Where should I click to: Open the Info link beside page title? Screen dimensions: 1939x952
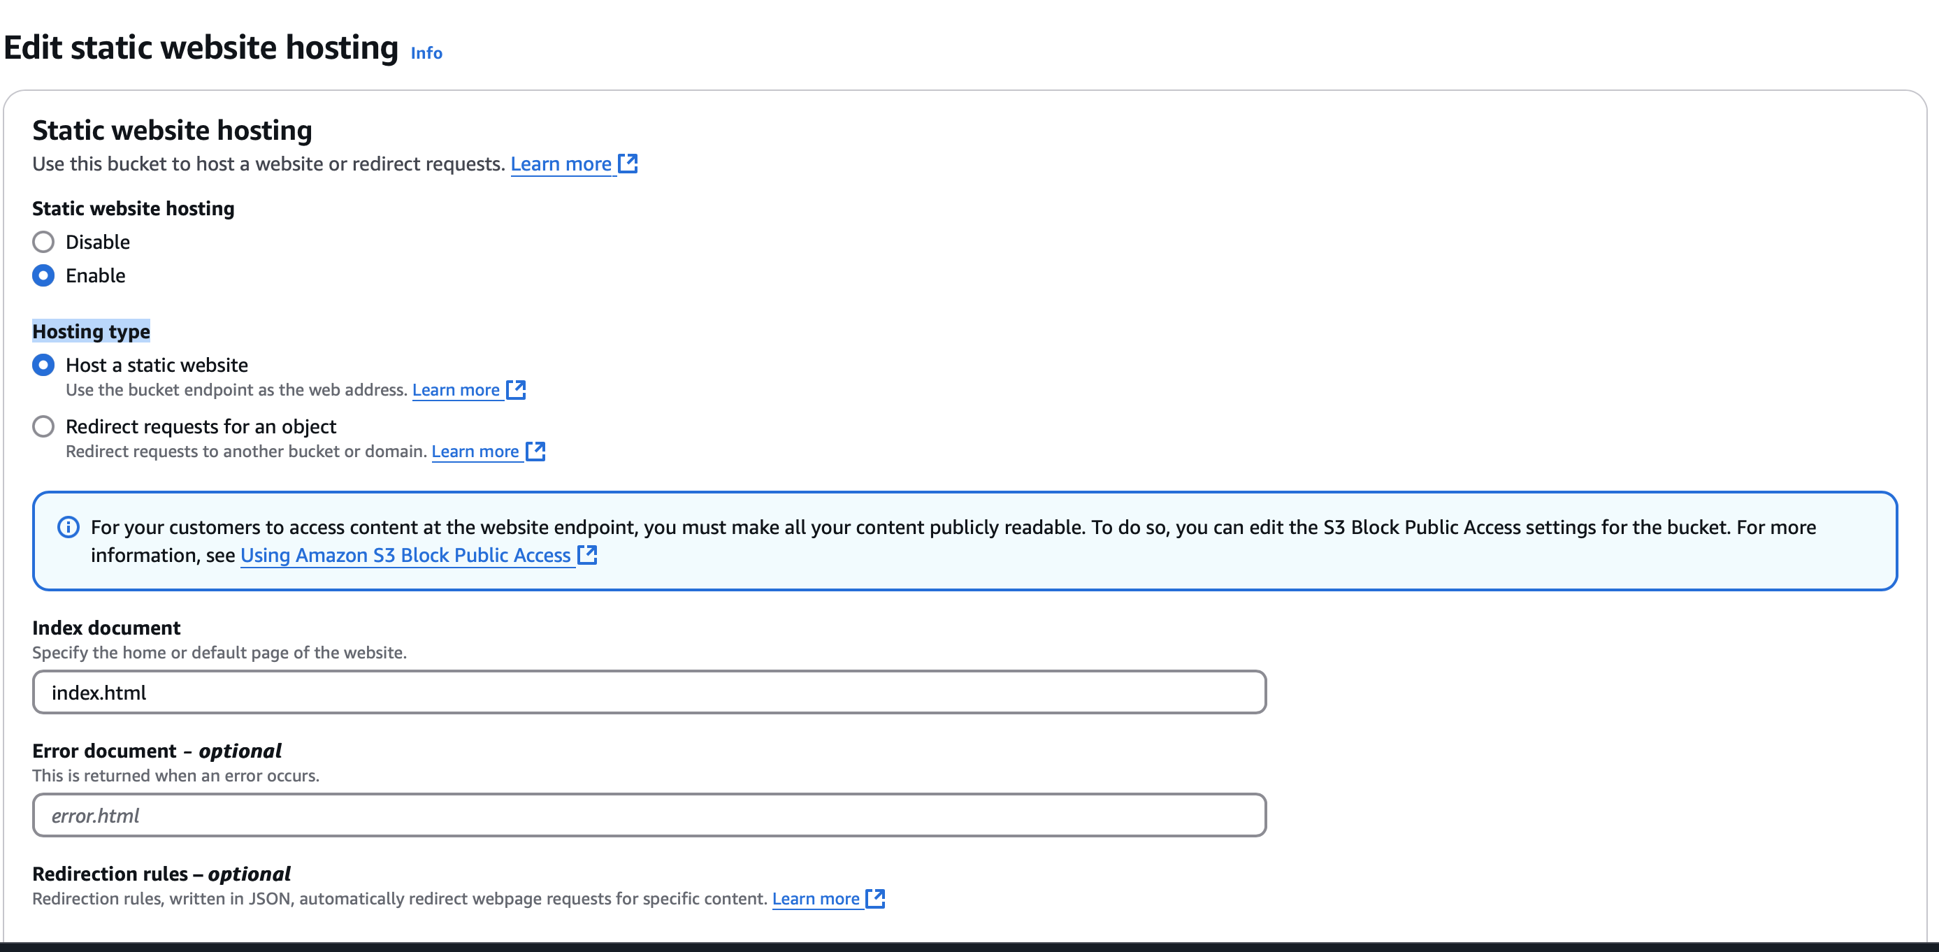(x=426, y=52)
